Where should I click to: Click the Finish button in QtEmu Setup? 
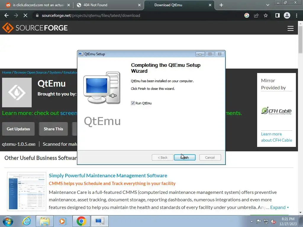[x=185, y=158]
